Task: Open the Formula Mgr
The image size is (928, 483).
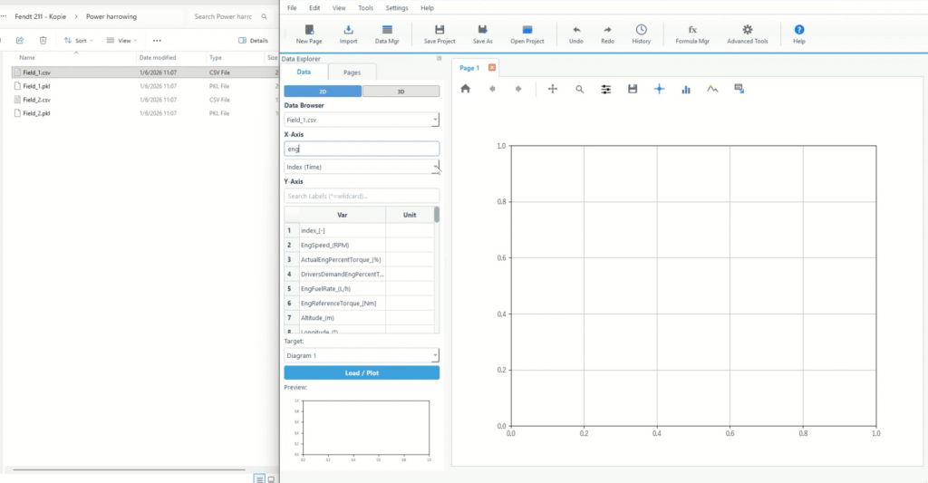Action: click(692, 34)
